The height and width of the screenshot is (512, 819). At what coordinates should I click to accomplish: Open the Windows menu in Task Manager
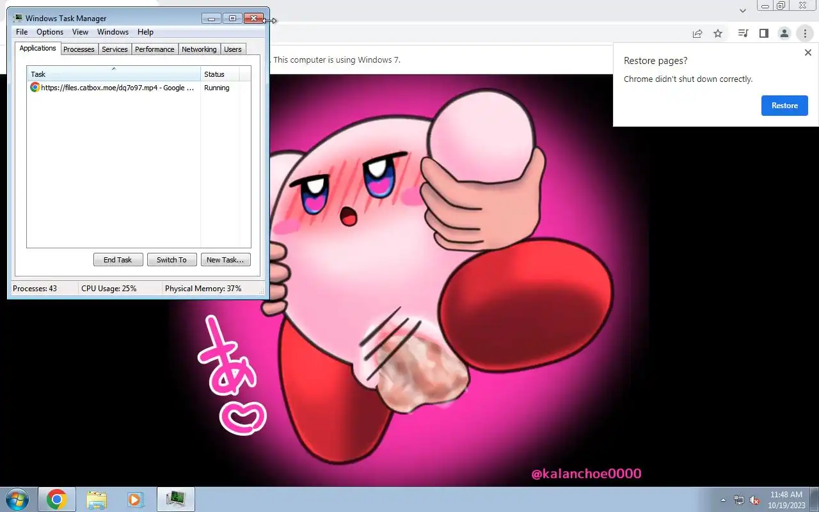click(113, 32)
